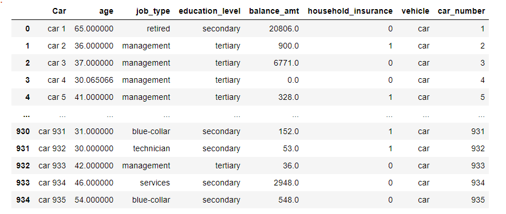Click the car_number column header
The height and width of the screenshot is (214, 506).
pyautogui.click(x=461, y=11)
